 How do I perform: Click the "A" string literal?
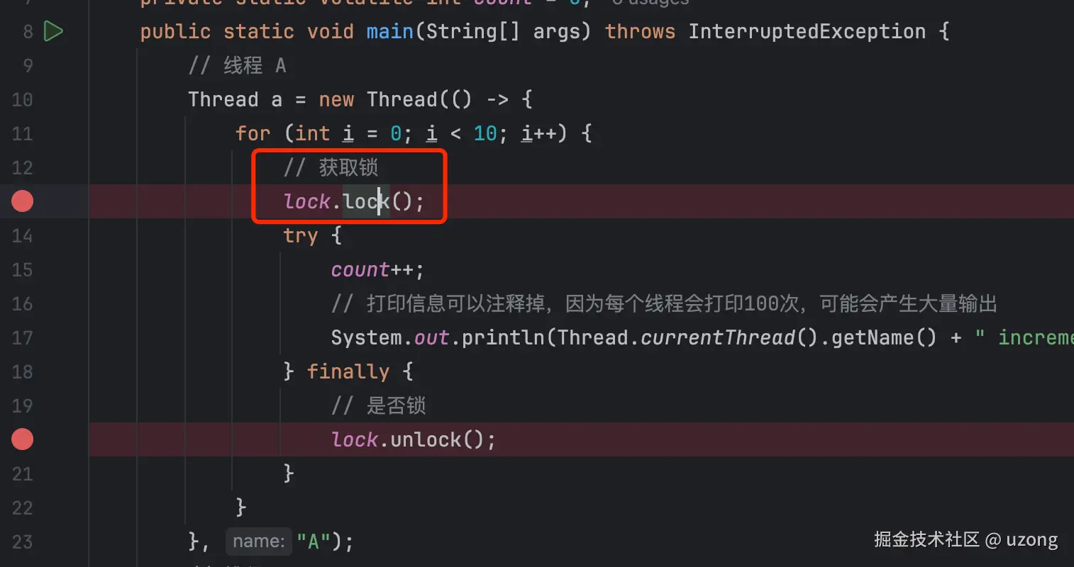[313, 541]
